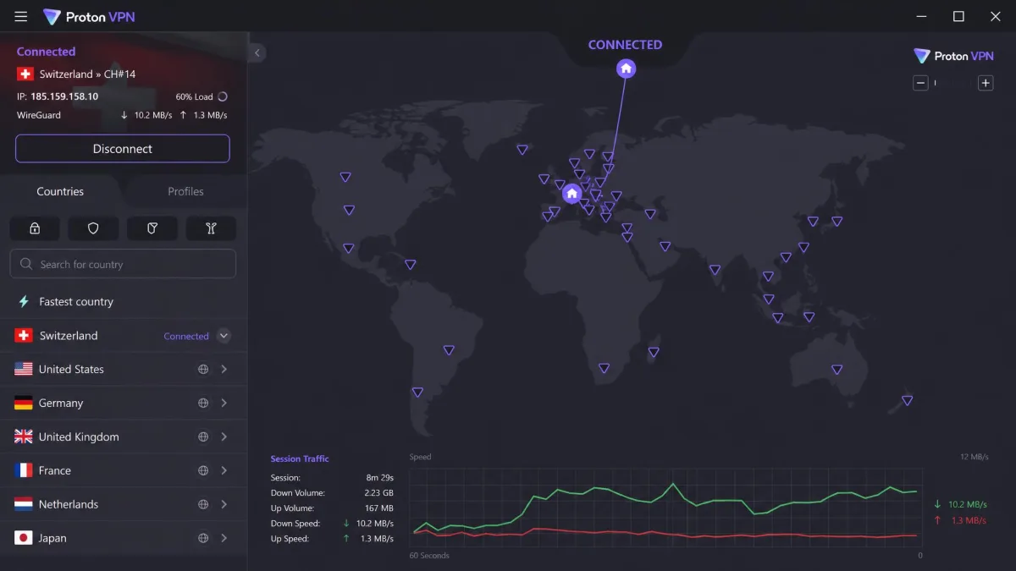Click the France flag icon
Image resolution: width=1016 pixels, height=571 pixels.
point(24,470)
